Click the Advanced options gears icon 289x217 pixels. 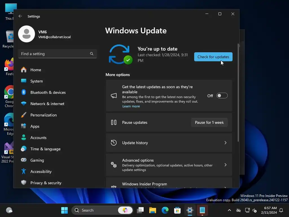click(x=114, y=165)
